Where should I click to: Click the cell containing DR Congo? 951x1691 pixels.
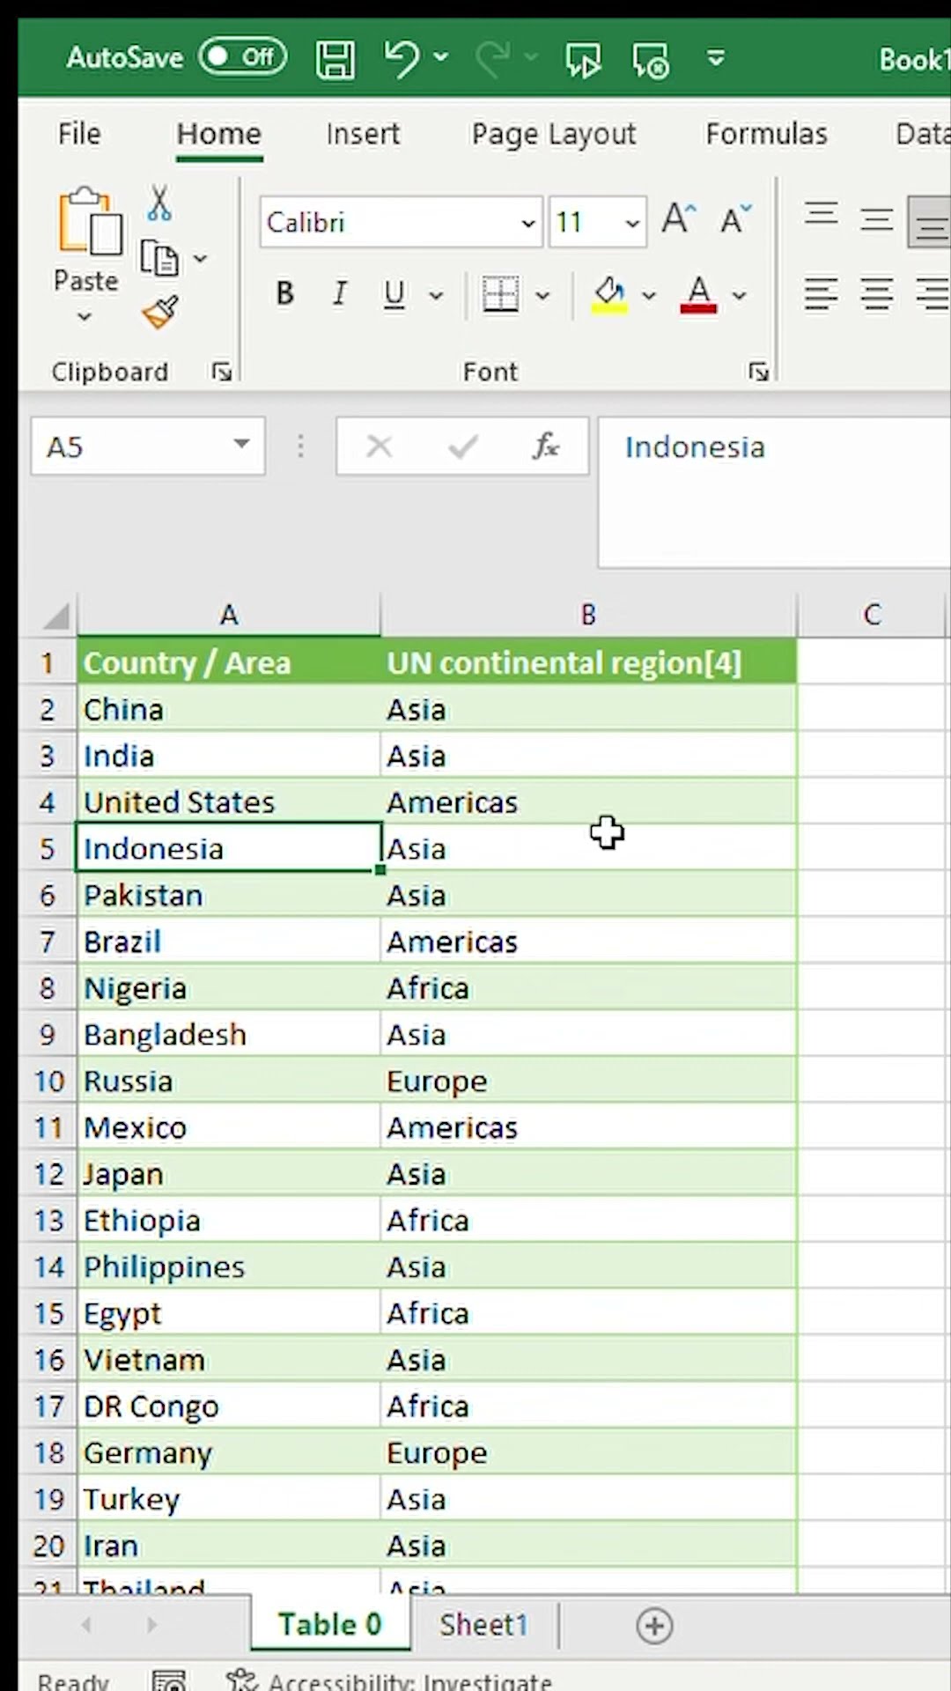(x=229, y=1407)
